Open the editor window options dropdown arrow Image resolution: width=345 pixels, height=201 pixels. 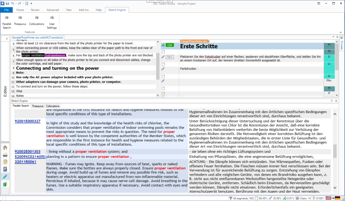pyautogui.click(x=333, y=37)
